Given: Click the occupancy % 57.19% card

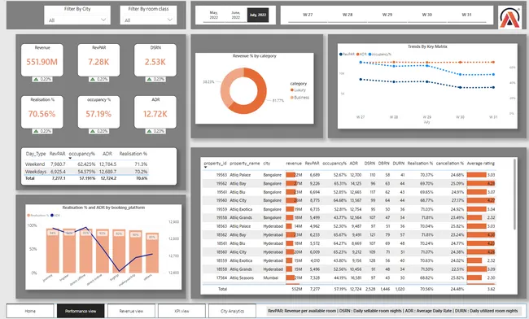Looking at the screenshot, I should click(x=98, y=112).
